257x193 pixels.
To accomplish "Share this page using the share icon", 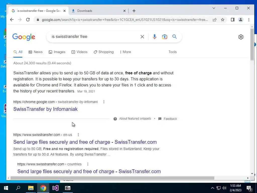I will click(214, 20).
